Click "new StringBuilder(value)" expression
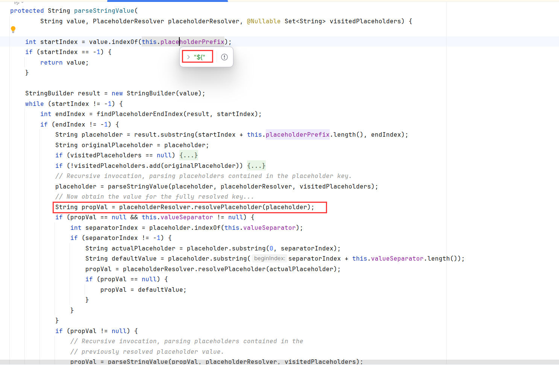The width and height of the screenshot is (559, 365). (157, 94)
